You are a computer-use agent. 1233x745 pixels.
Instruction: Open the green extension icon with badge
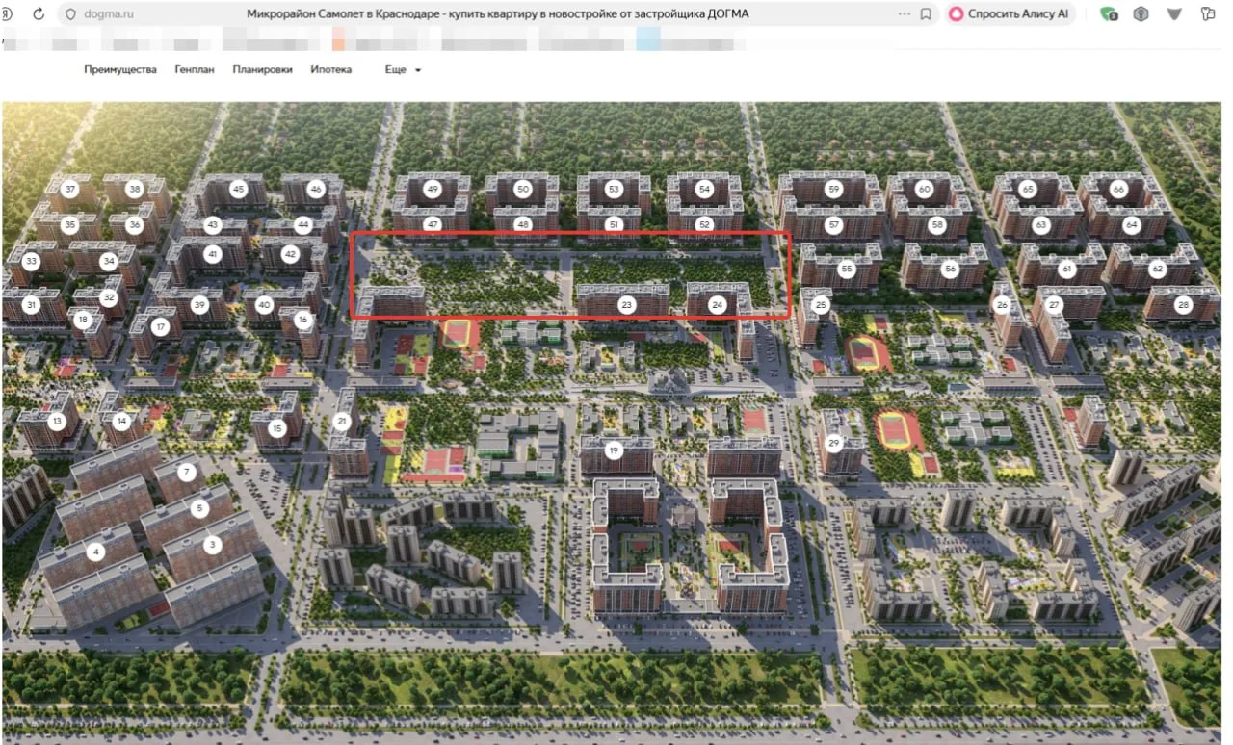(1109, 14)
